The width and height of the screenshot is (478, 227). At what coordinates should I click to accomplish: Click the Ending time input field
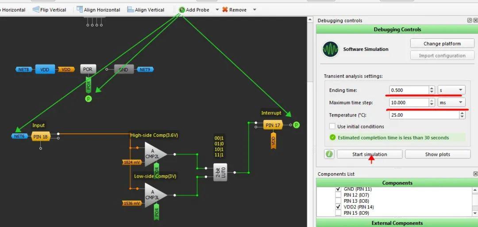[x=409, y=90]
